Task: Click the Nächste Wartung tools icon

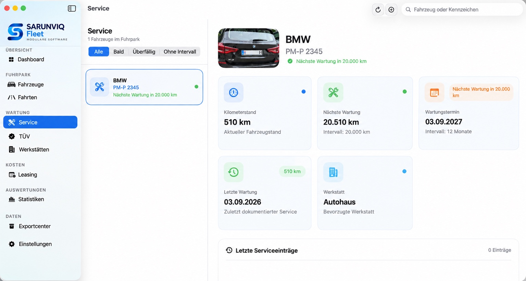Action: pyautogui.click(x=333, y=92)
